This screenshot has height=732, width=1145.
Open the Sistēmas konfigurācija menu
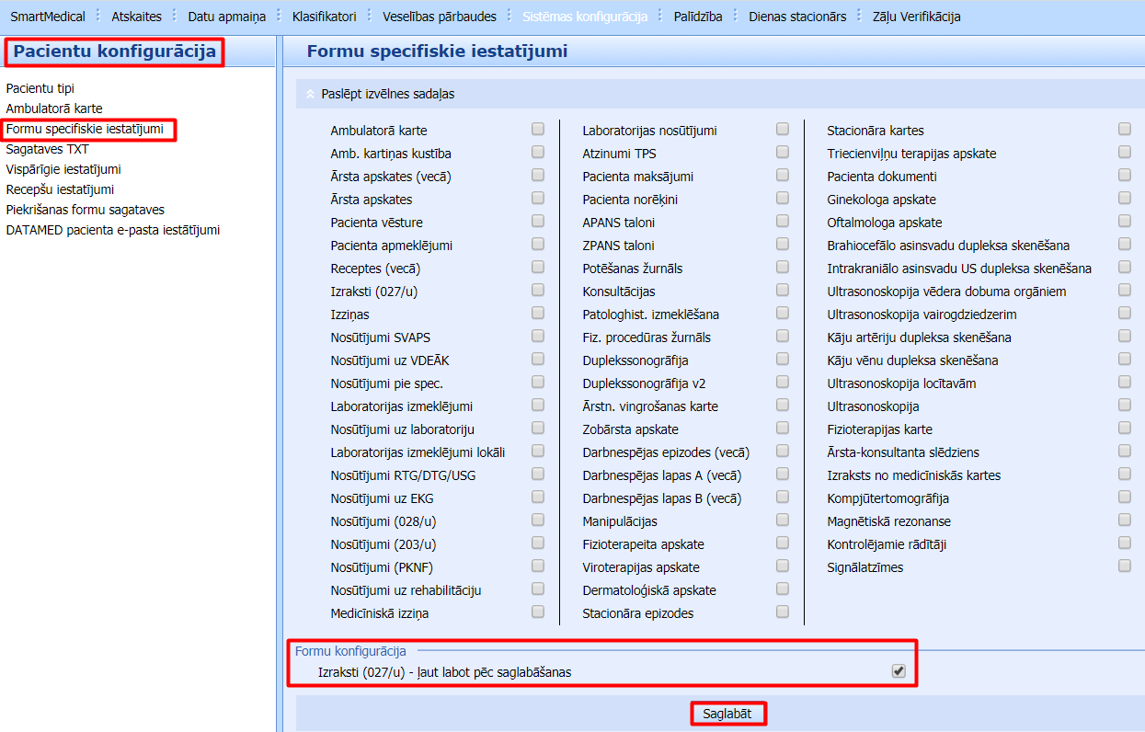click(x=584, y=17)
